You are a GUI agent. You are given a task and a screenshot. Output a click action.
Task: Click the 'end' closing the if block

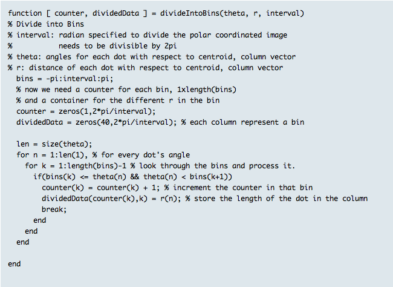pyautogui.click(x=39, y=220)
